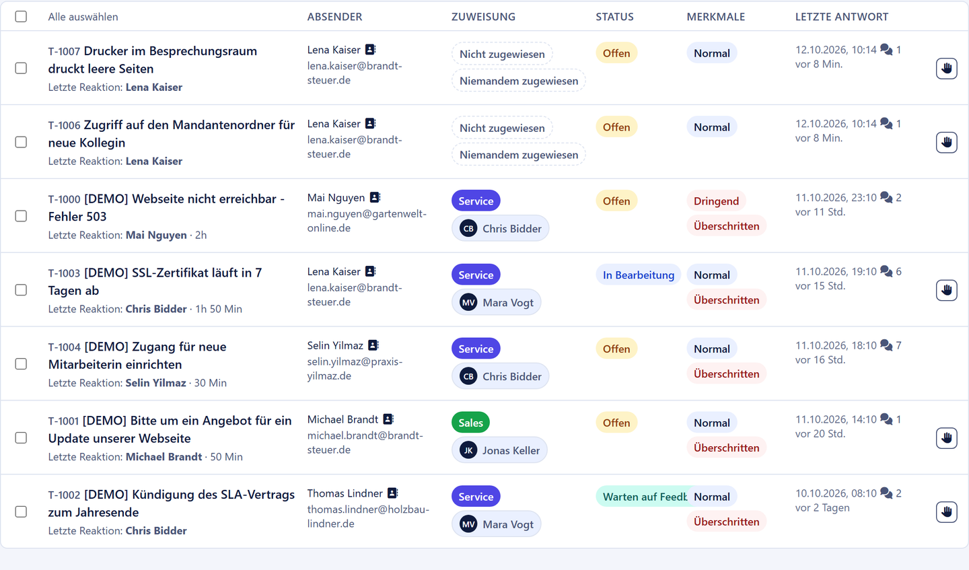Change assignee Chris Bidder on T-1000
The height and width of the screenshot is (570, 969).
[500, 229]
